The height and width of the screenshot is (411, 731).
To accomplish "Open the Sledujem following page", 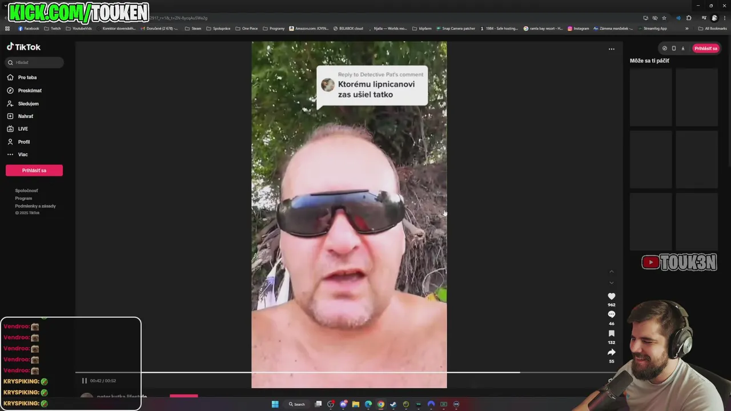I will pyautogui.click(x=23, y=104).
